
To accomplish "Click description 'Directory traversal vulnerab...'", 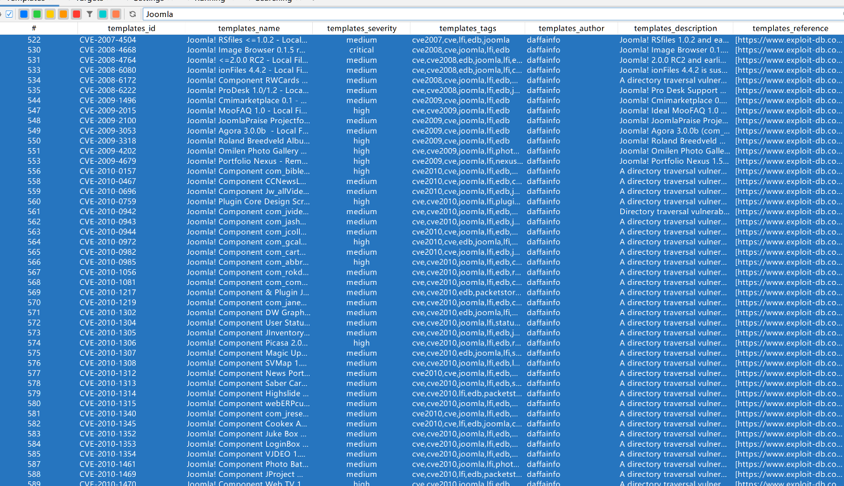I will coord(674,212).
